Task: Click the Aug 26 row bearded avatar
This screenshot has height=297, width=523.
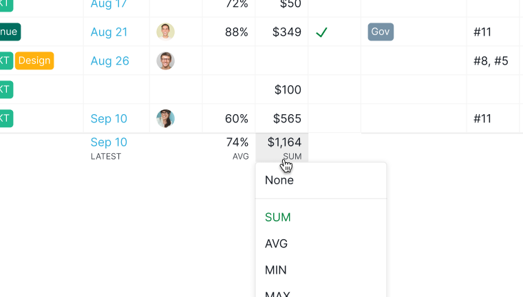Action: coord(165,60)
